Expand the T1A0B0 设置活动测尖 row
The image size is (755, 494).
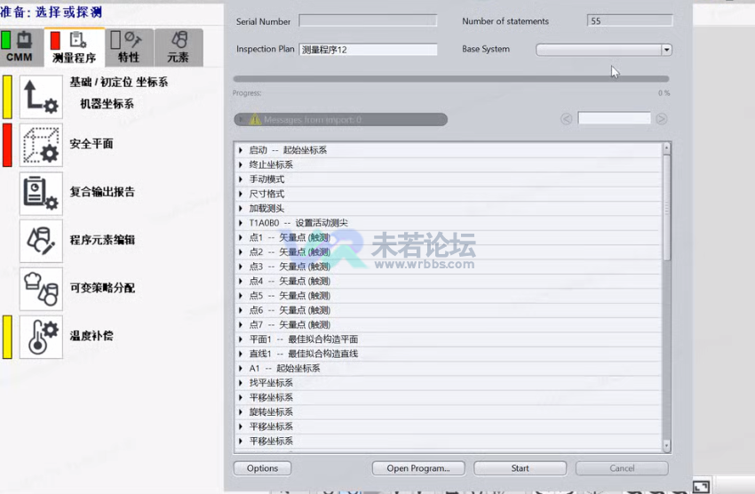(241, 223)
